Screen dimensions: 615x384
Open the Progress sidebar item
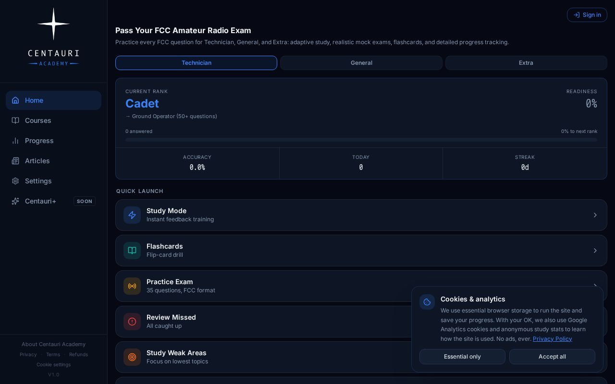point(53,141)
